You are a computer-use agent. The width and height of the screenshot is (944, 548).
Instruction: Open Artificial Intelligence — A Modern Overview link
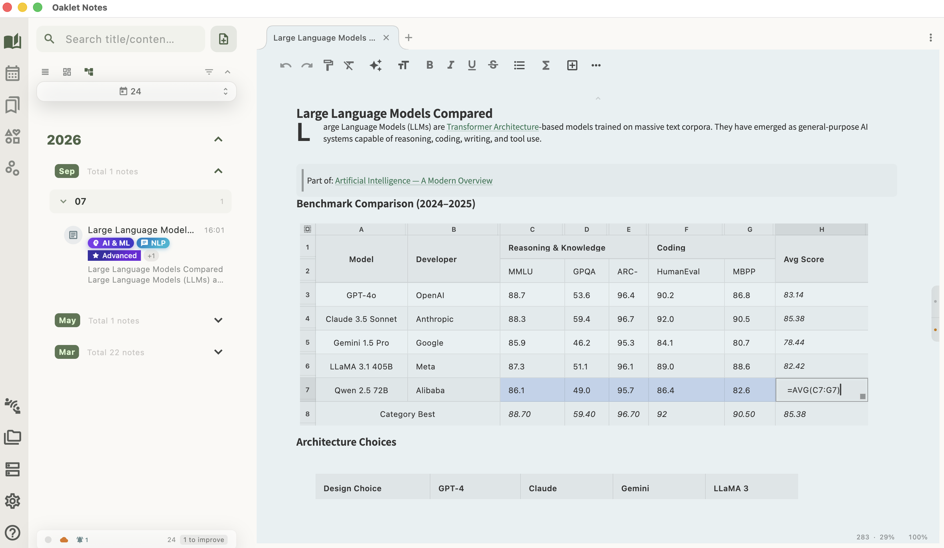(x=413, y=181)
